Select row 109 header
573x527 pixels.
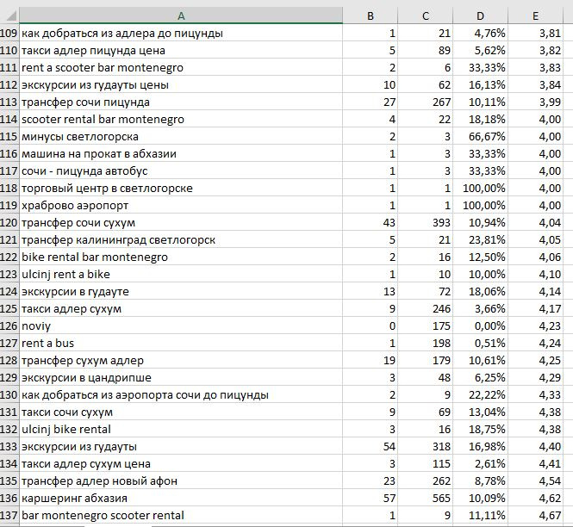(9, 34)
